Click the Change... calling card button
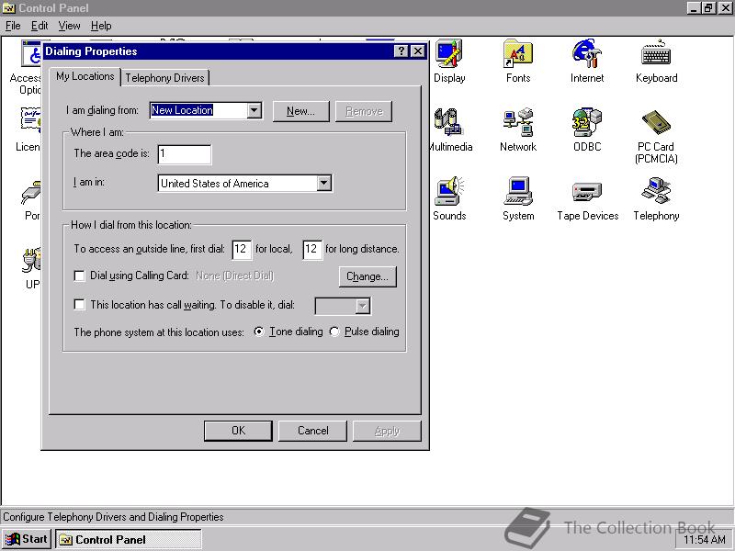 pyautogui.click(x=367, y=276)
